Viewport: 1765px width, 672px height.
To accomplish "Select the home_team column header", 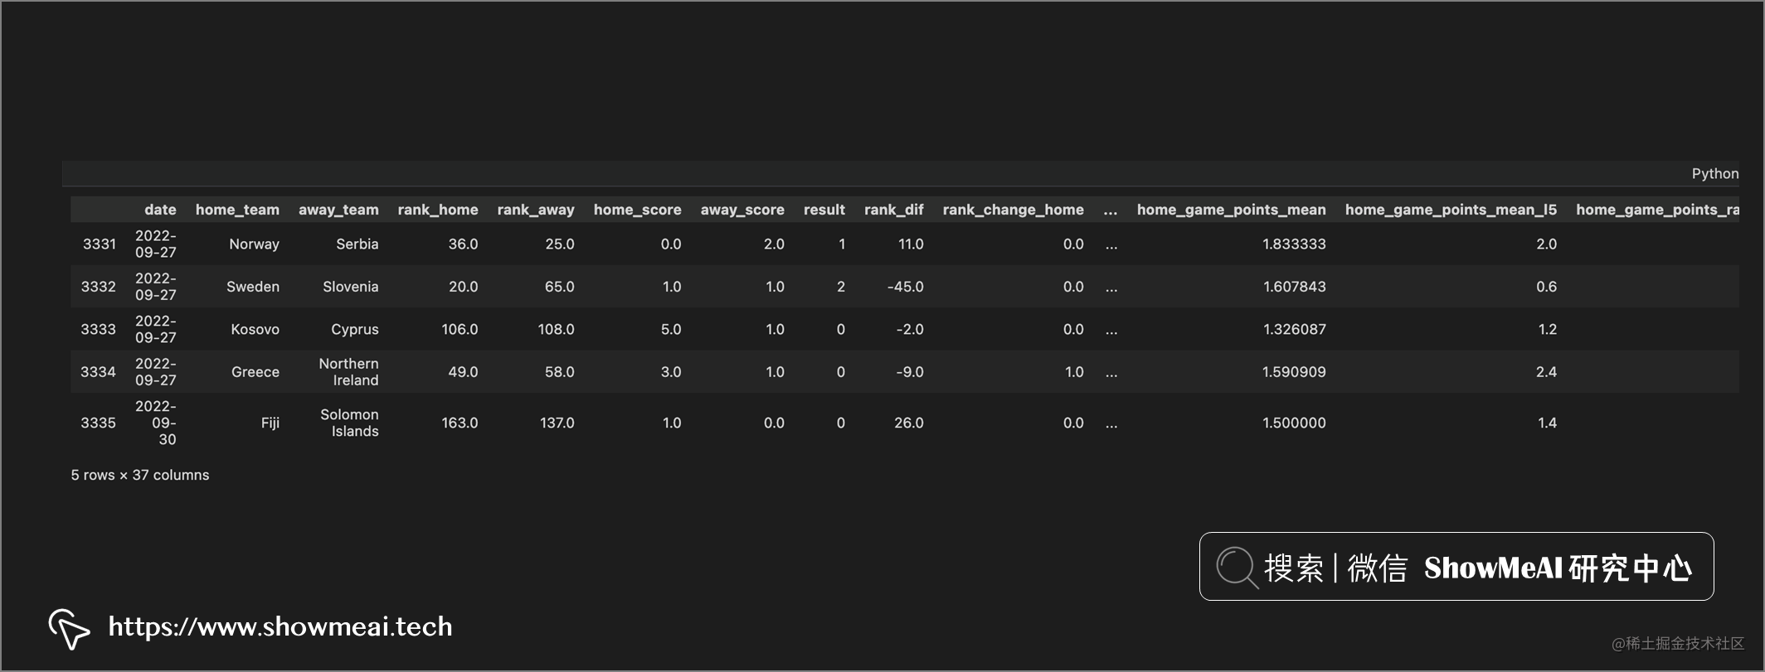I will tap(237, 210).
